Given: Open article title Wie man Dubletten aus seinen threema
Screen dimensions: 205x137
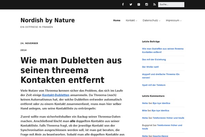Looking at the screenshot, I should click(71, 70).
